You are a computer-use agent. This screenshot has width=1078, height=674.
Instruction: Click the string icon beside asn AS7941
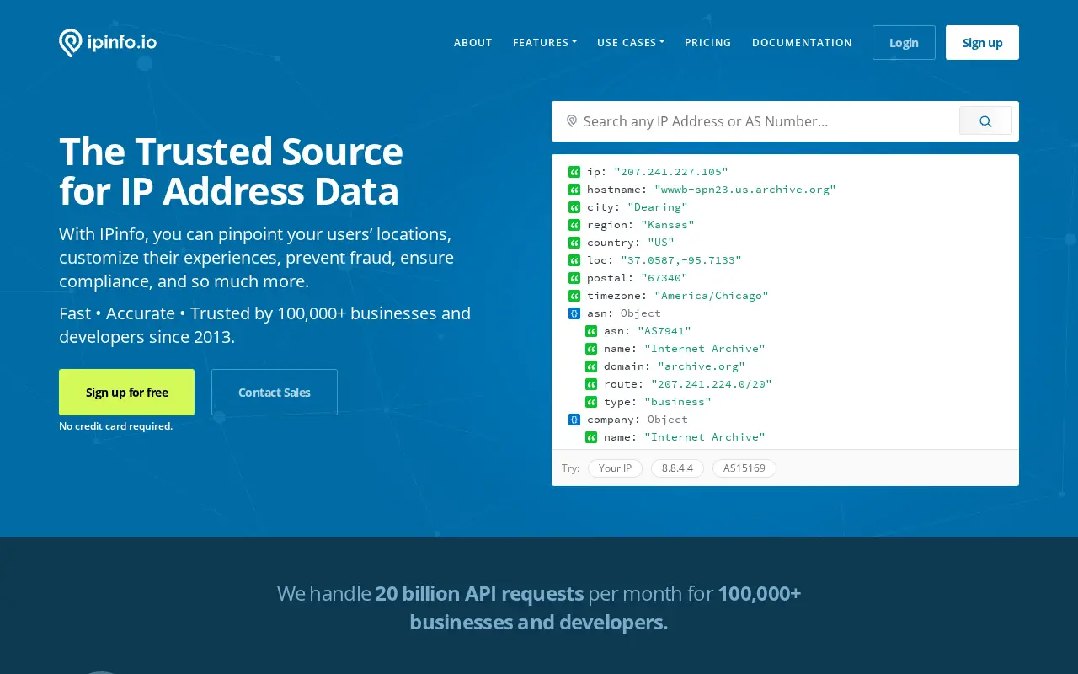tap(591, 331)
